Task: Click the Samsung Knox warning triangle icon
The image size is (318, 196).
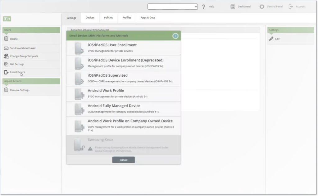Action: tap(90, 149)
